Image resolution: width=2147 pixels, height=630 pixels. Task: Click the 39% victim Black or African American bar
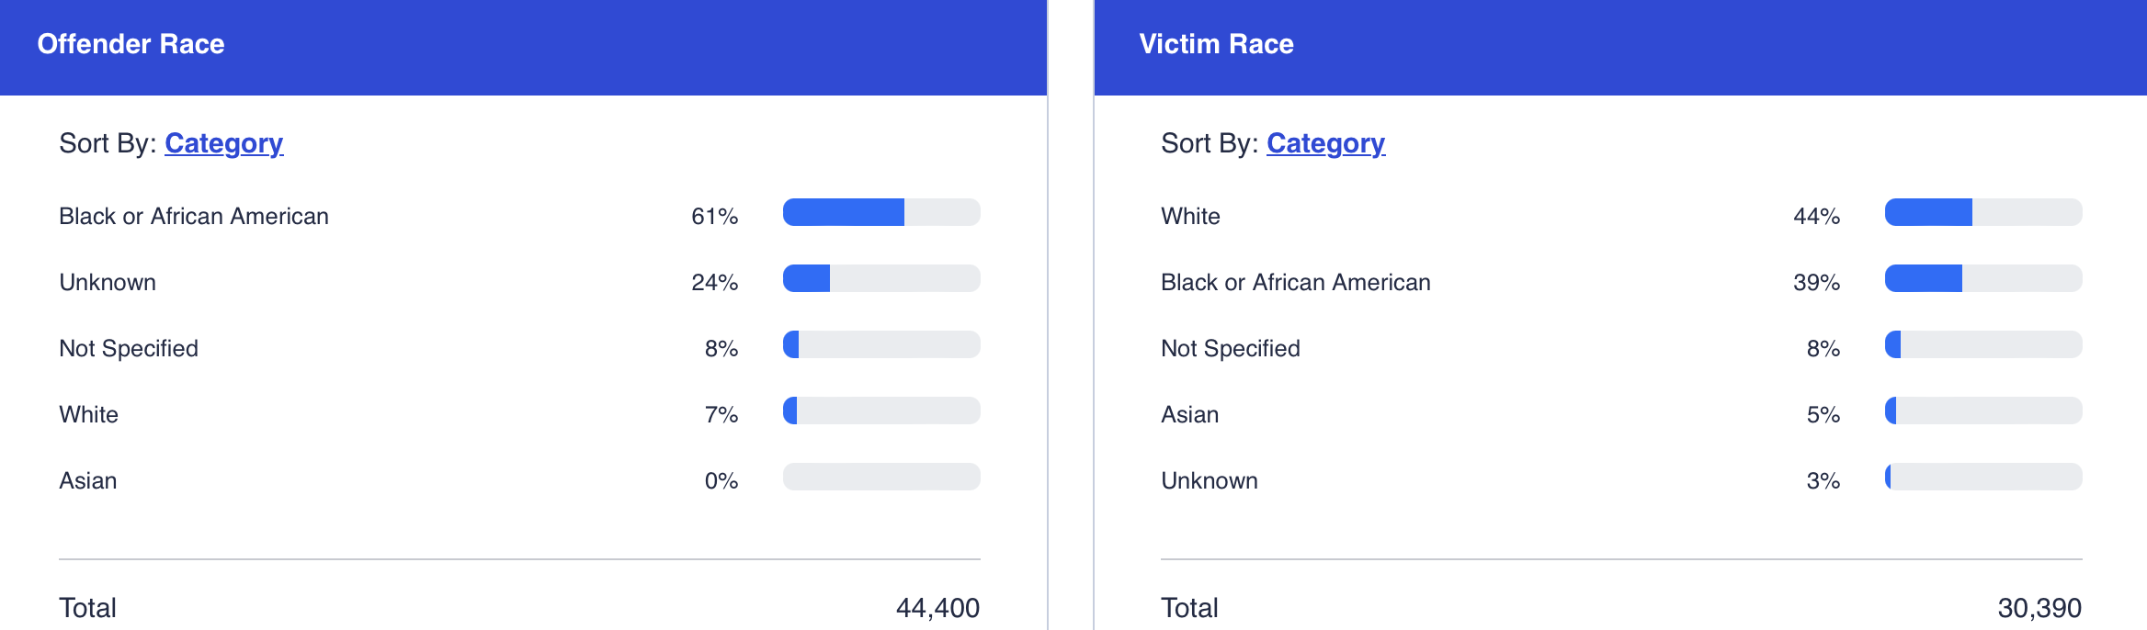1982,278
